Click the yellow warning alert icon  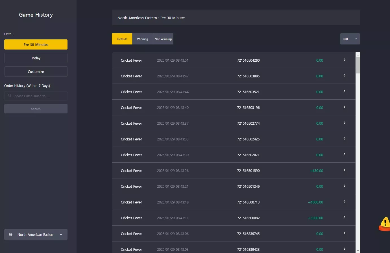(385, 223)
